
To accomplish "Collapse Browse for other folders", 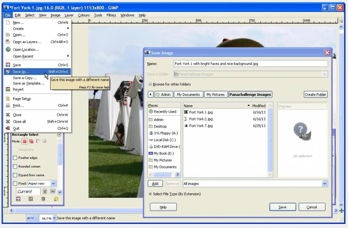I will [150, 84].
